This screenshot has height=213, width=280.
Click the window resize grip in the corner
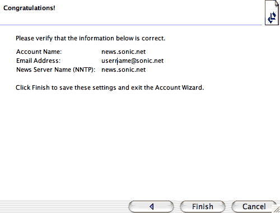(x=277, y=210)
